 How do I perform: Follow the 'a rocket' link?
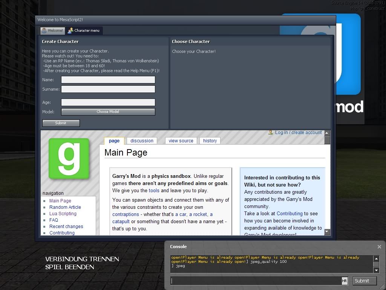point(198,214)
